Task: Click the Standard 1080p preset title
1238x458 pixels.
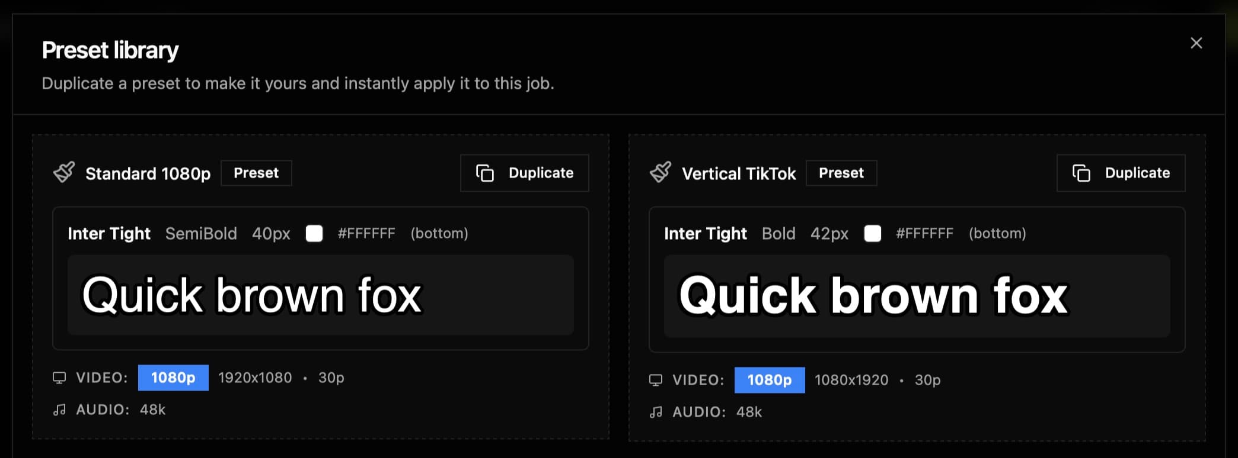Action: tap(148, 173)
